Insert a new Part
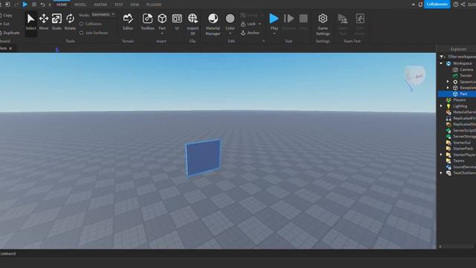The image size is (476, 268). point(162,19)
